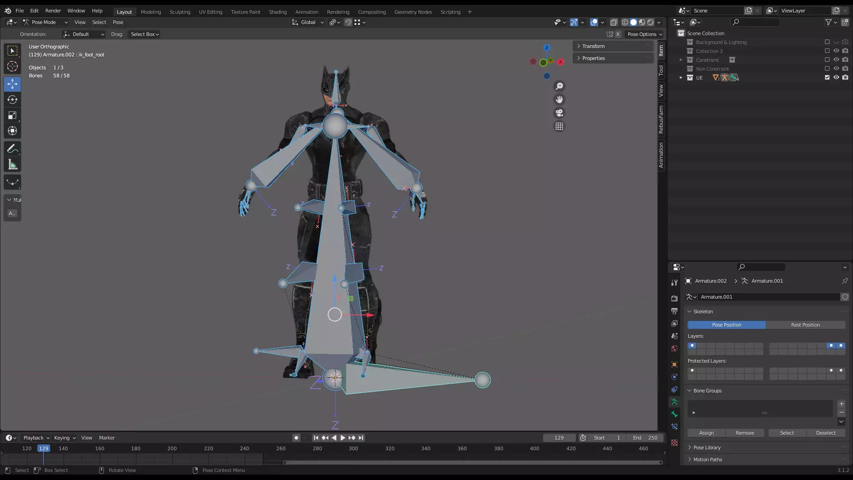This screenshot has height=480, width=853.
Task: Click the timeline frame 129 marker
Action: pos(44,448)
